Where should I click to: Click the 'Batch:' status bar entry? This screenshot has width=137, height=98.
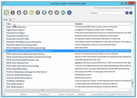coord(24,94)
